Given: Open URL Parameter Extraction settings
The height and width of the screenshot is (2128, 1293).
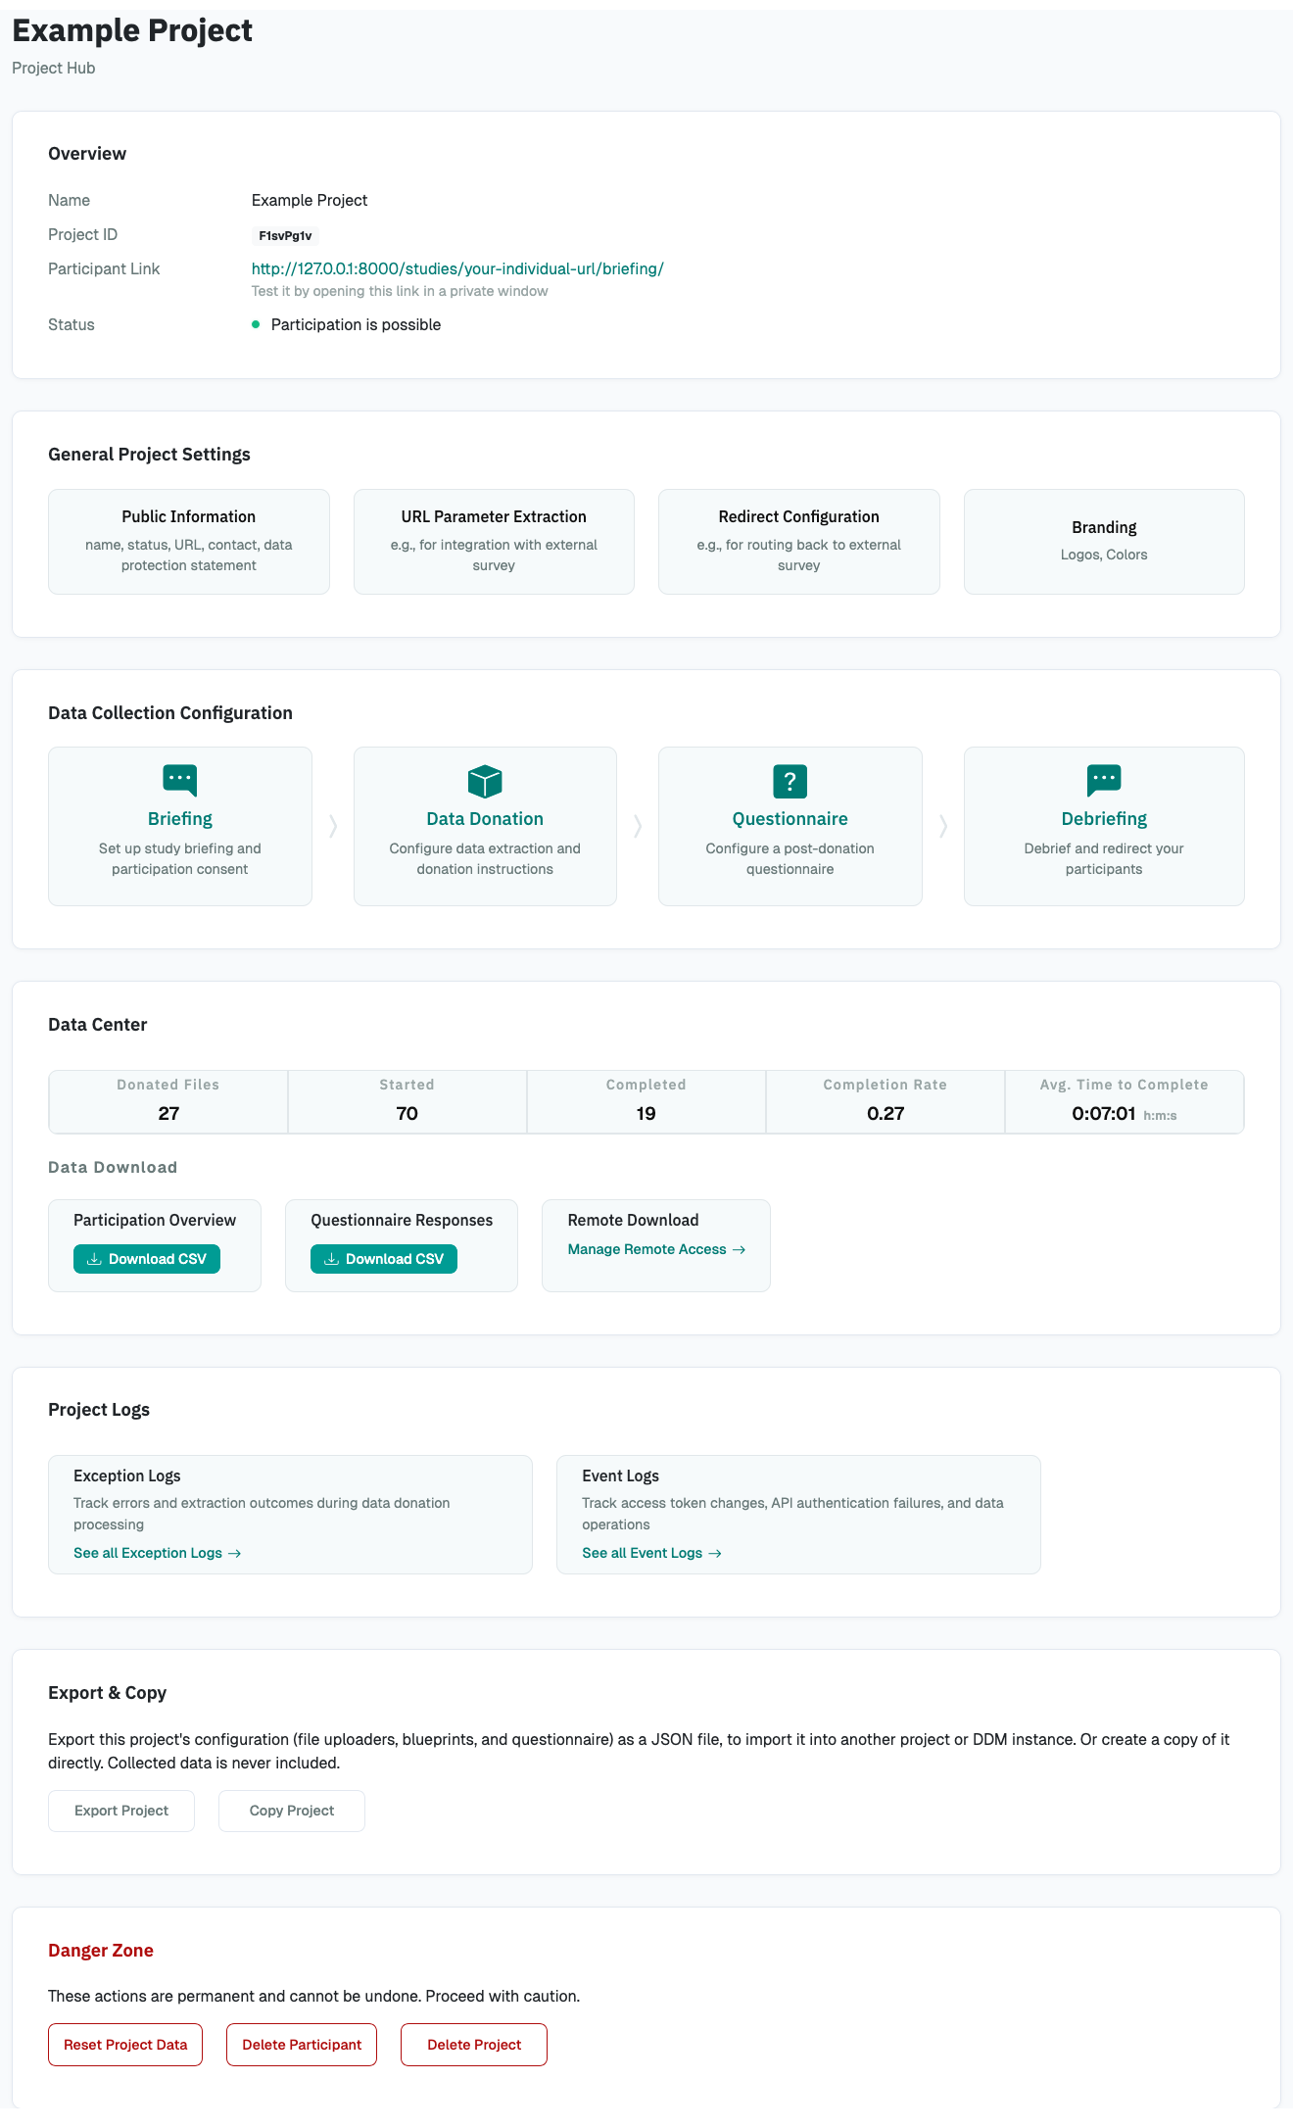Looking at the screenshot, I should click(x=494, y=542).
